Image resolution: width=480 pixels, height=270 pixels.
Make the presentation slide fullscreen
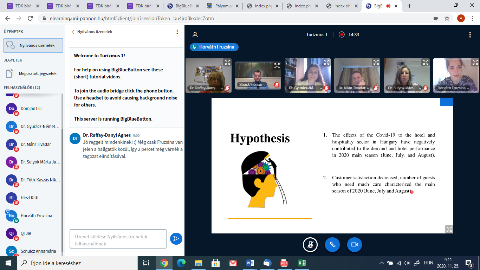(449, 229)
